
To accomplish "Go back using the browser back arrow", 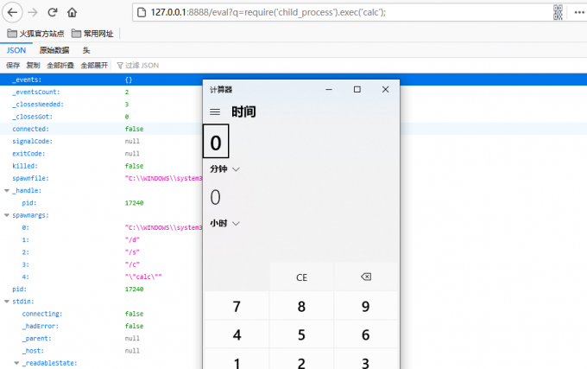I will pos(12,12).
